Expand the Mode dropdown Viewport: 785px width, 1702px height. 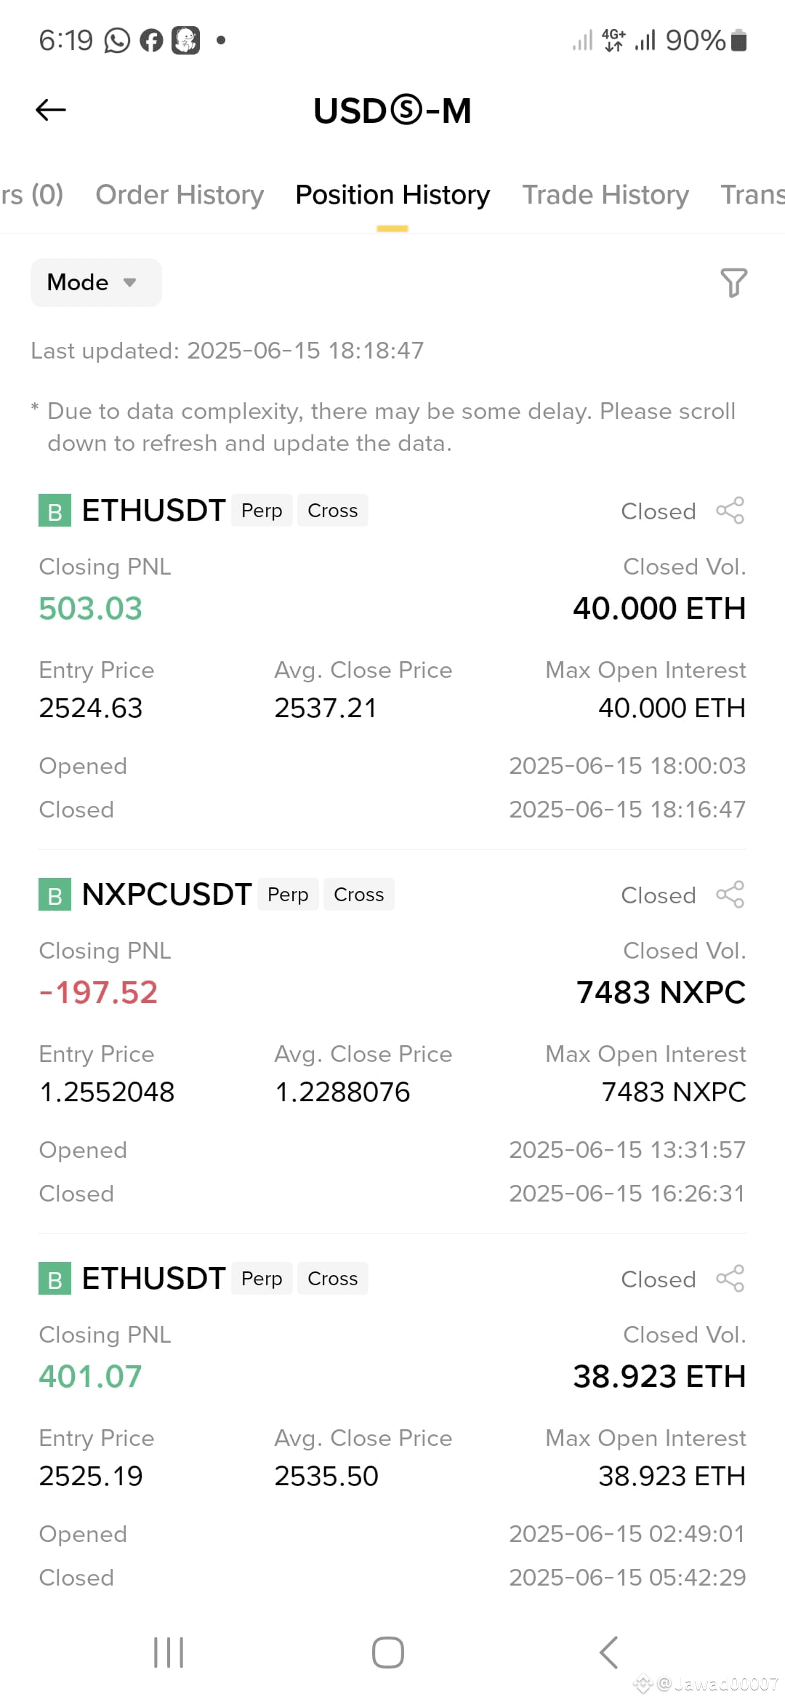click(x=96, y=282)
